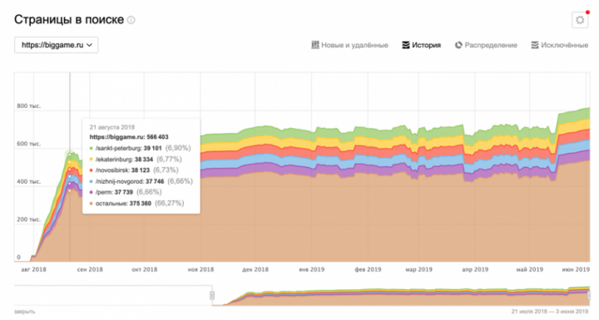Click the Новые и удалённые icon
Viewport: 599px width, 320px height.
[x=315, y=45]
